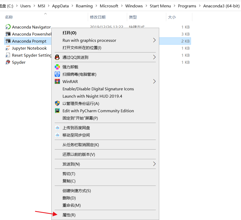
Task: Click the colorful 强力卸载 icon
Action: point(57,67)
